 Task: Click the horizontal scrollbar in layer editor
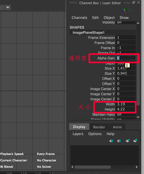[93, 167]
